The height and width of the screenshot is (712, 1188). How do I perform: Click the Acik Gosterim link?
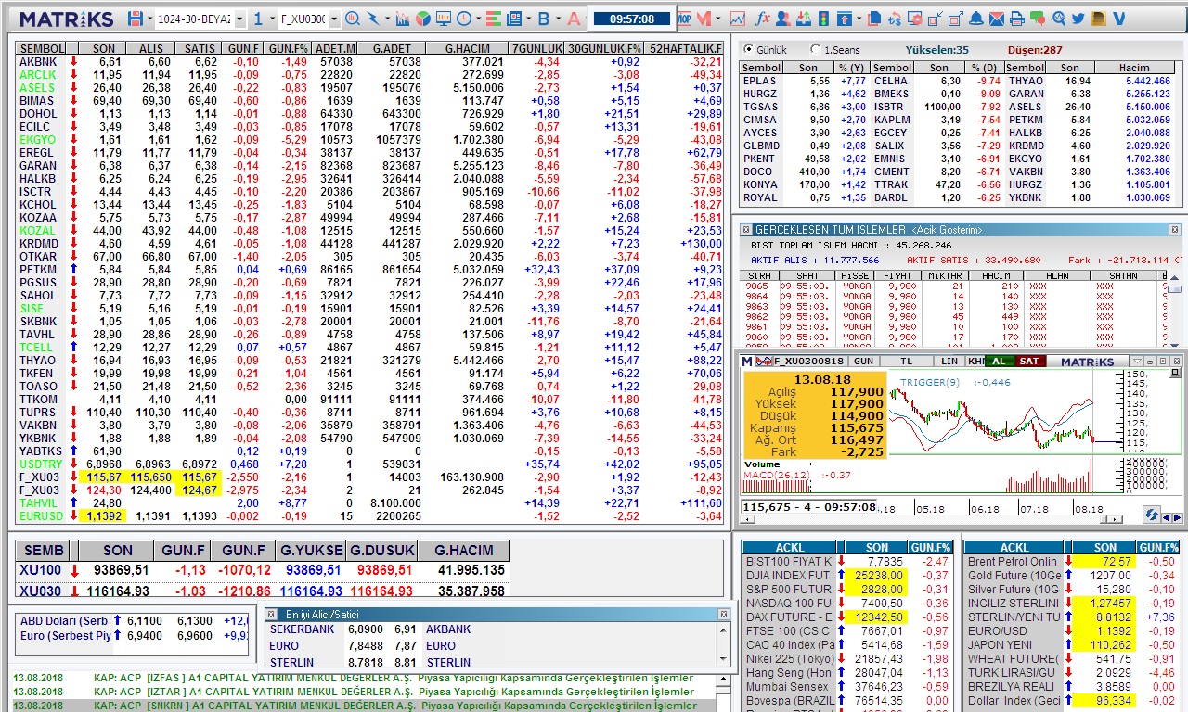click(x=947, y=229)
